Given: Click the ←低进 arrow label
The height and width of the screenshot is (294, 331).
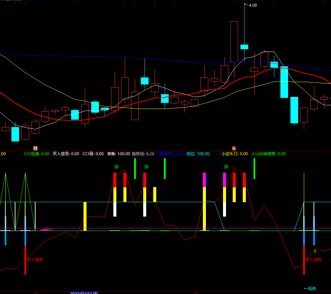Looking at the screenshot, I should tap(310, 288).
